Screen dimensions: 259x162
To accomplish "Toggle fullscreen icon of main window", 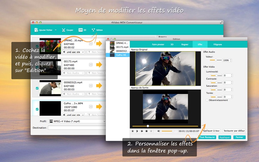I will click(x=221, y=22).
